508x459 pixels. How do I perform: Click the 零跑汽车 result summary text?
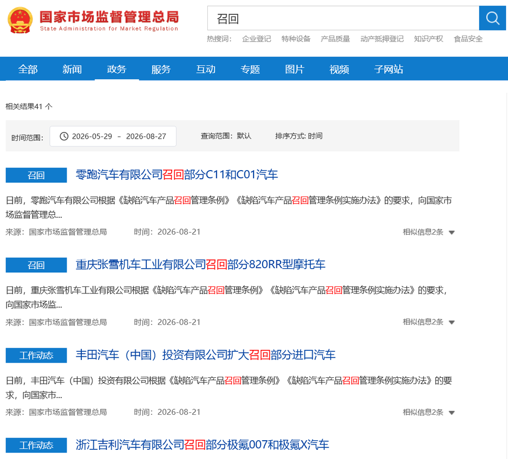229,207
